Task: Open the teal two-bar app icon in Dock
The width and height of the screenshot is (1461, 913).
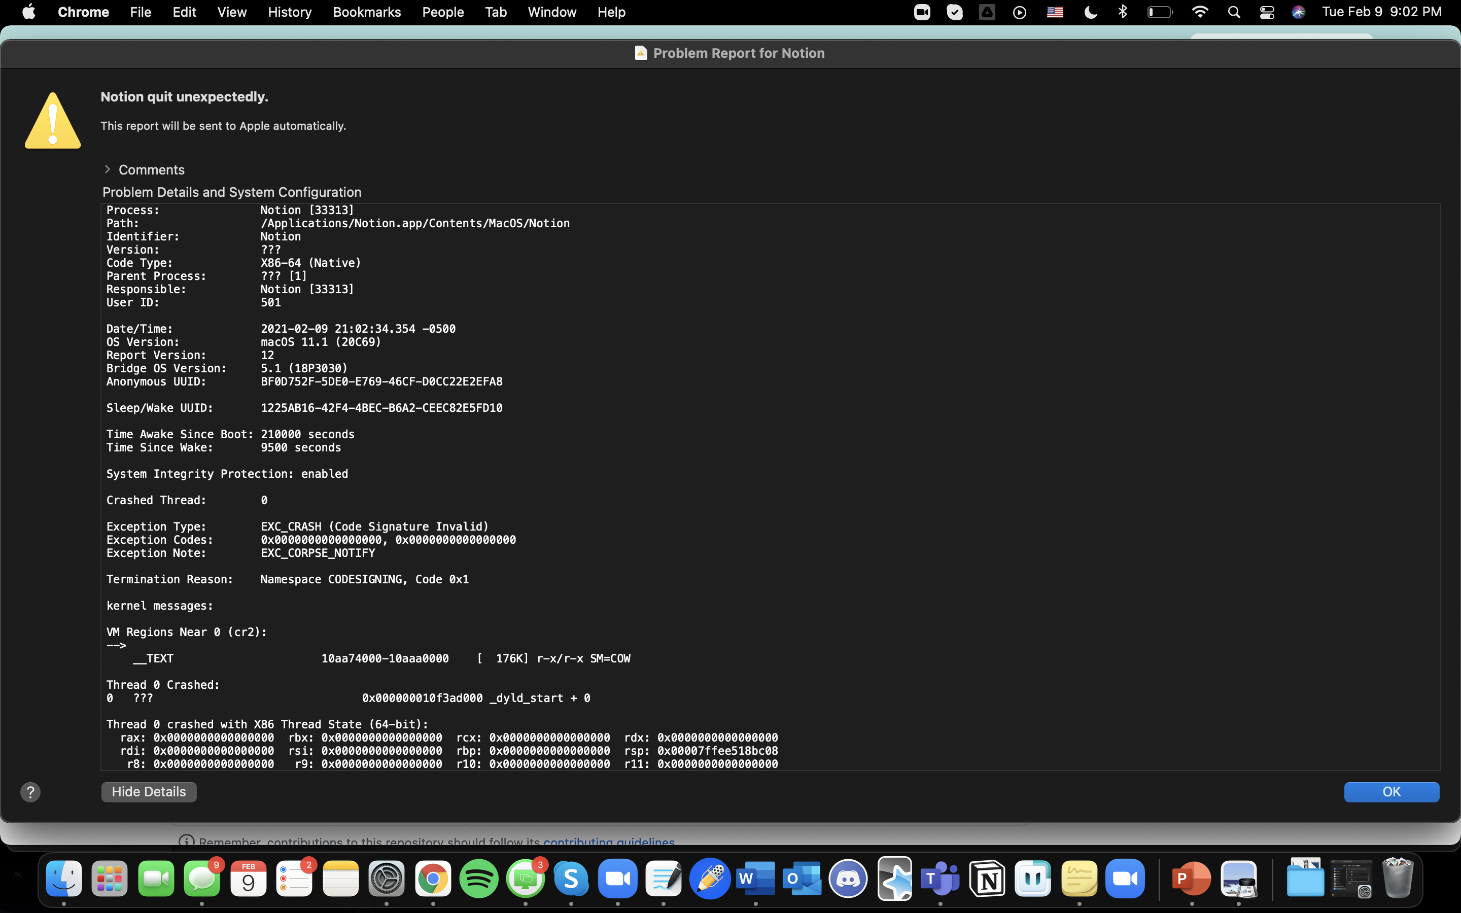Action: pyautogui.click(x=1033, y=878)
